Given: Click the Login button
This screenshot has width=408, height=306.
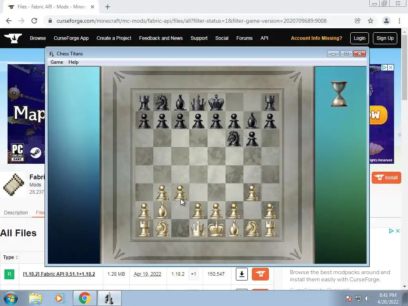Looking at the screenshot, I should click(359, 38).
